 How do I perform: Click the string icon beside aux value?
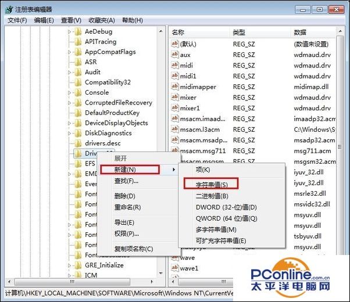[175, 55]
